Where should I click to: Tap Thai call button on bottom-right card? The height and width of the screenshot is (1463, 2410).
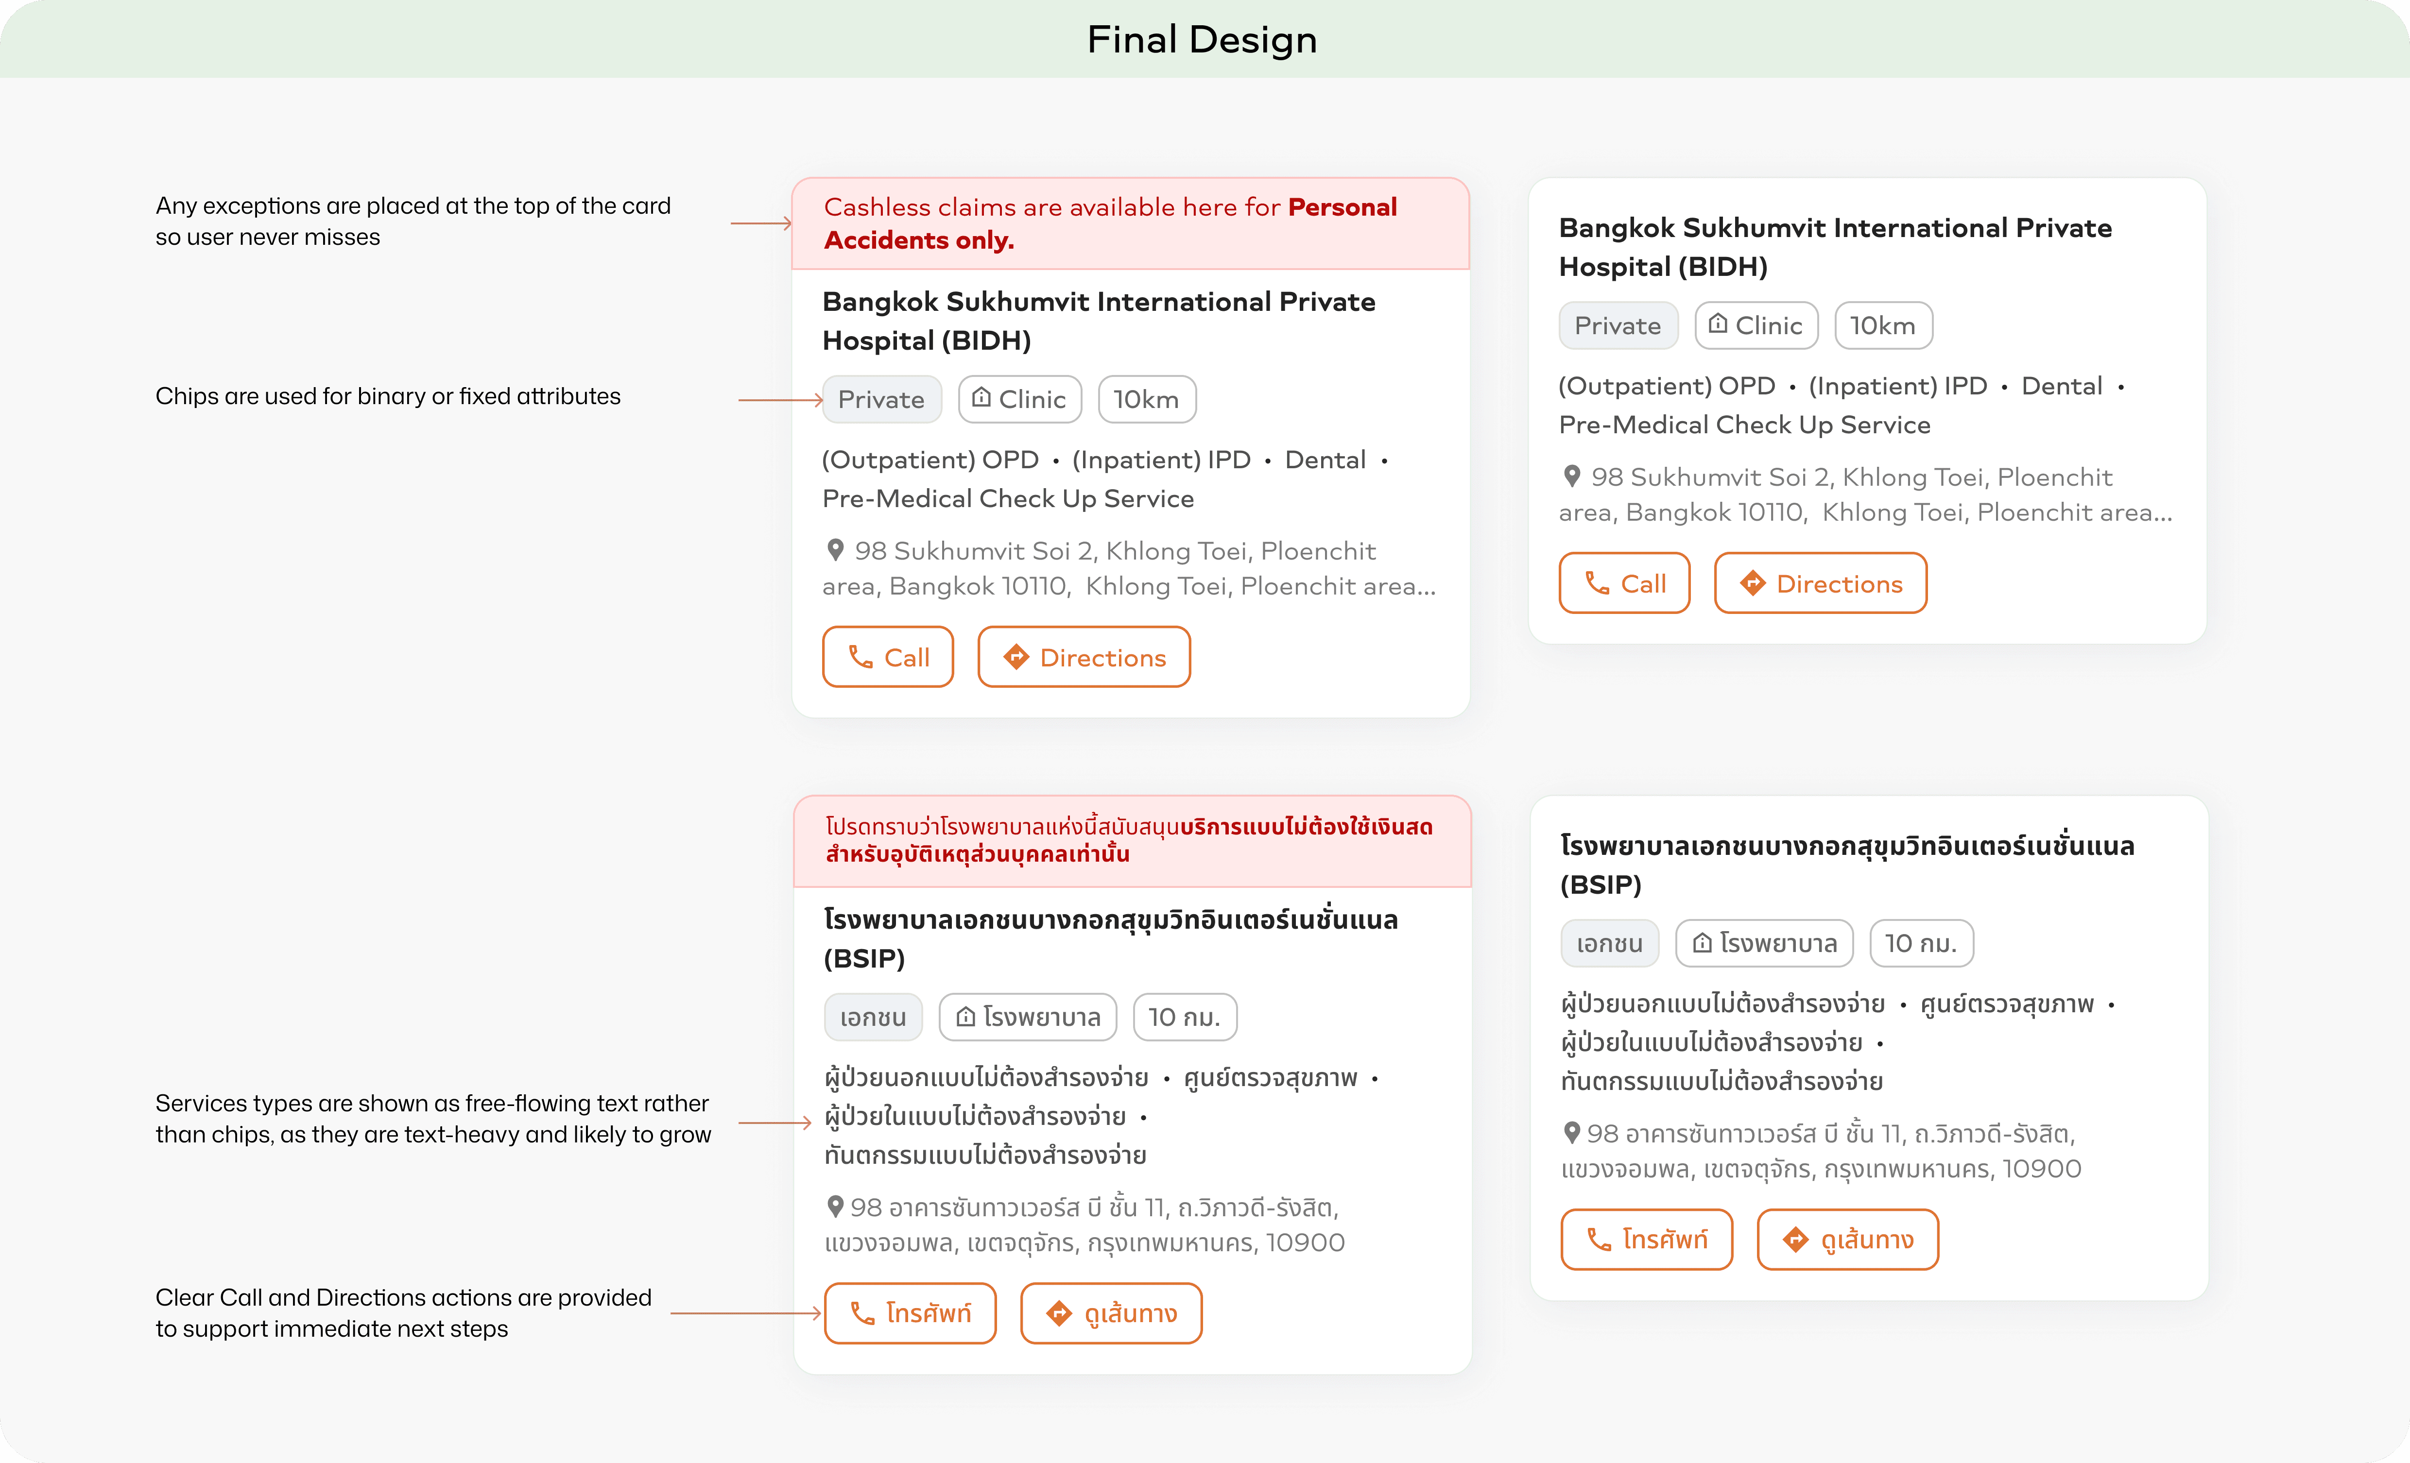tap(1646, 1240)
